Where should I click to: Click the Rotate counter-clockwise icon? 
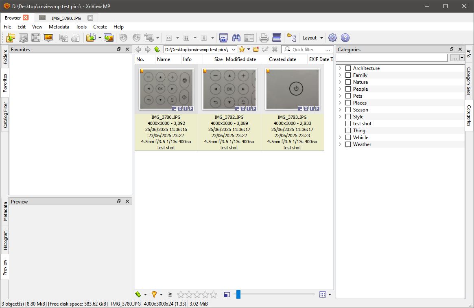pos(123,38)
